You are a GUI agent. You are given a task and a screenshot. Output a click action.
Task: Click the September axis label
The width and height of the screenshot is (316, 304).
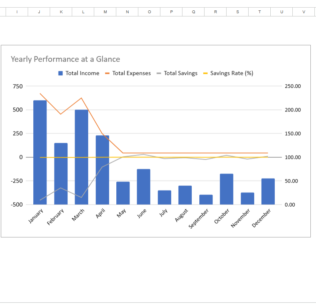coord(199,219)
